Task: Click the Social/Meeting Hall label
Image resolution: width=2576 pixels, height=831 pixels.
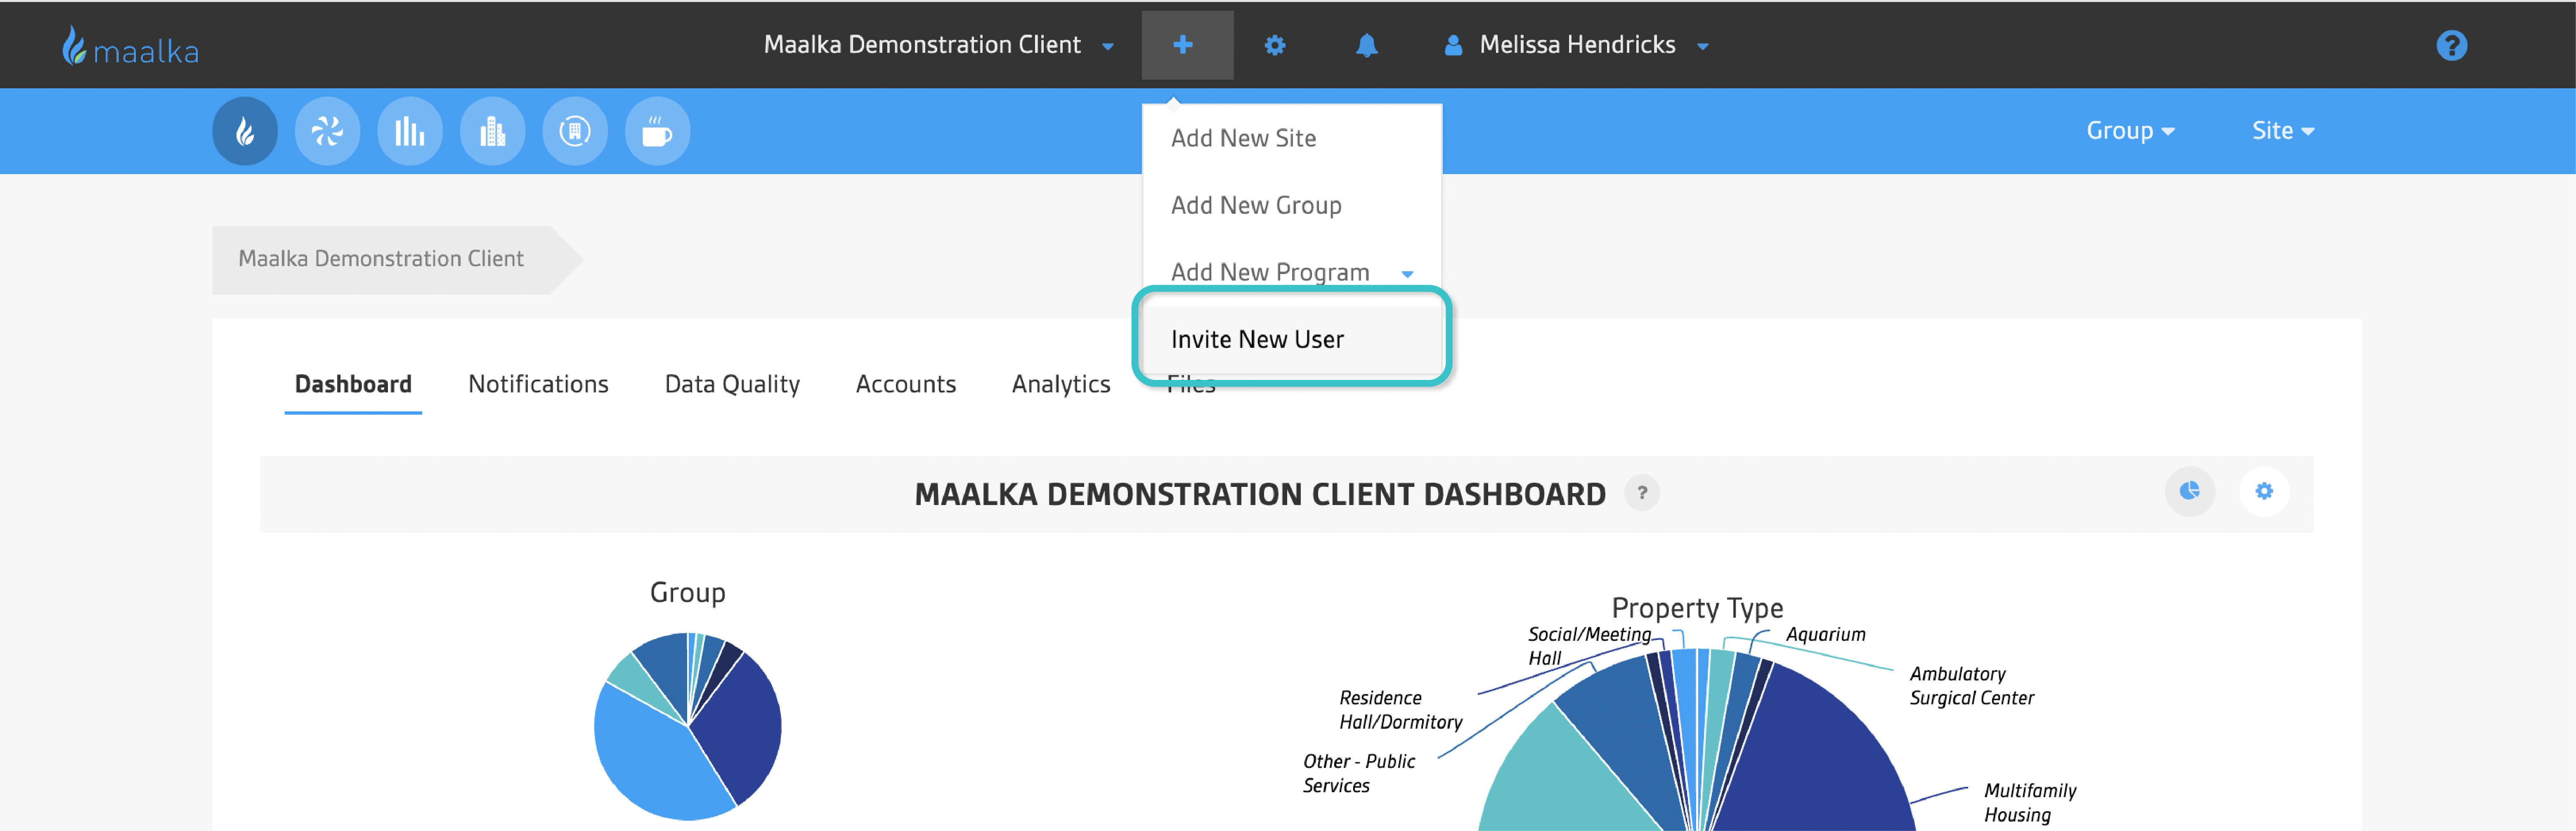Action: point(1589,646)
